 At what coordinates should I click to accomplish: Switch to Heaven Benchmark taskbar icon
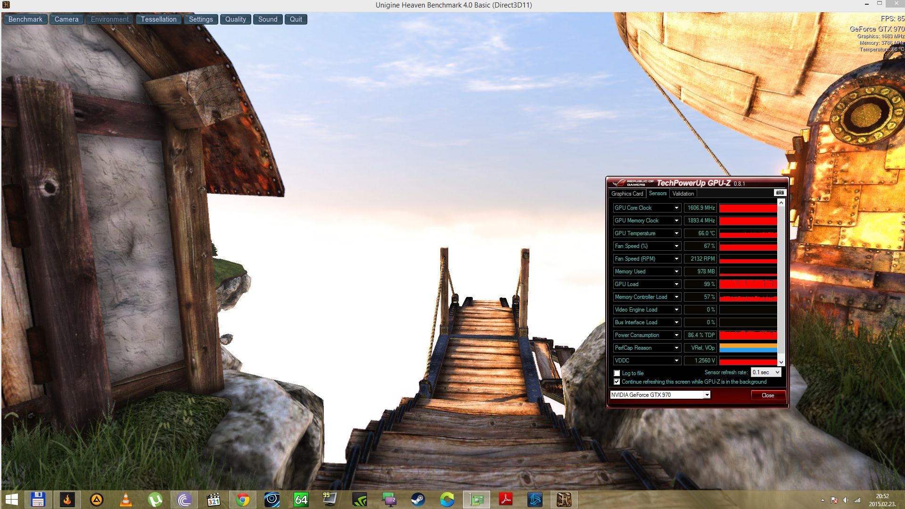click(564, 500)
